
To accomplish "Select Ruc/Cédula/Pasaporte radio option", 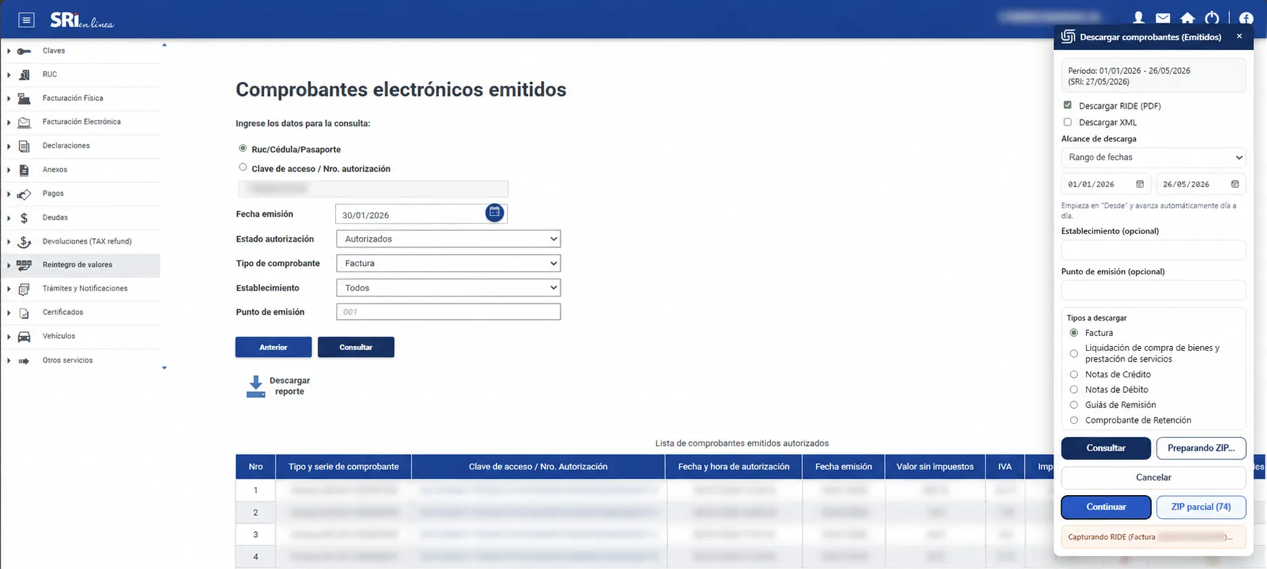I will pyautogui.click(x=242, y=148).
